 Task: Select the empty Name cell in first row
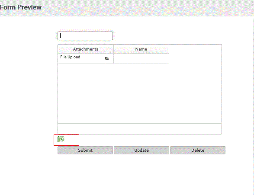[141, 58]
